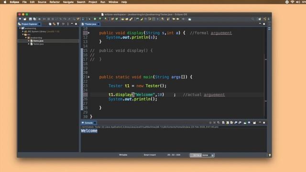306x172 pixels.
Task: Toggle Scroll Lock in Console toolbar
Action: pyautogui.click(x=228, y=123)
